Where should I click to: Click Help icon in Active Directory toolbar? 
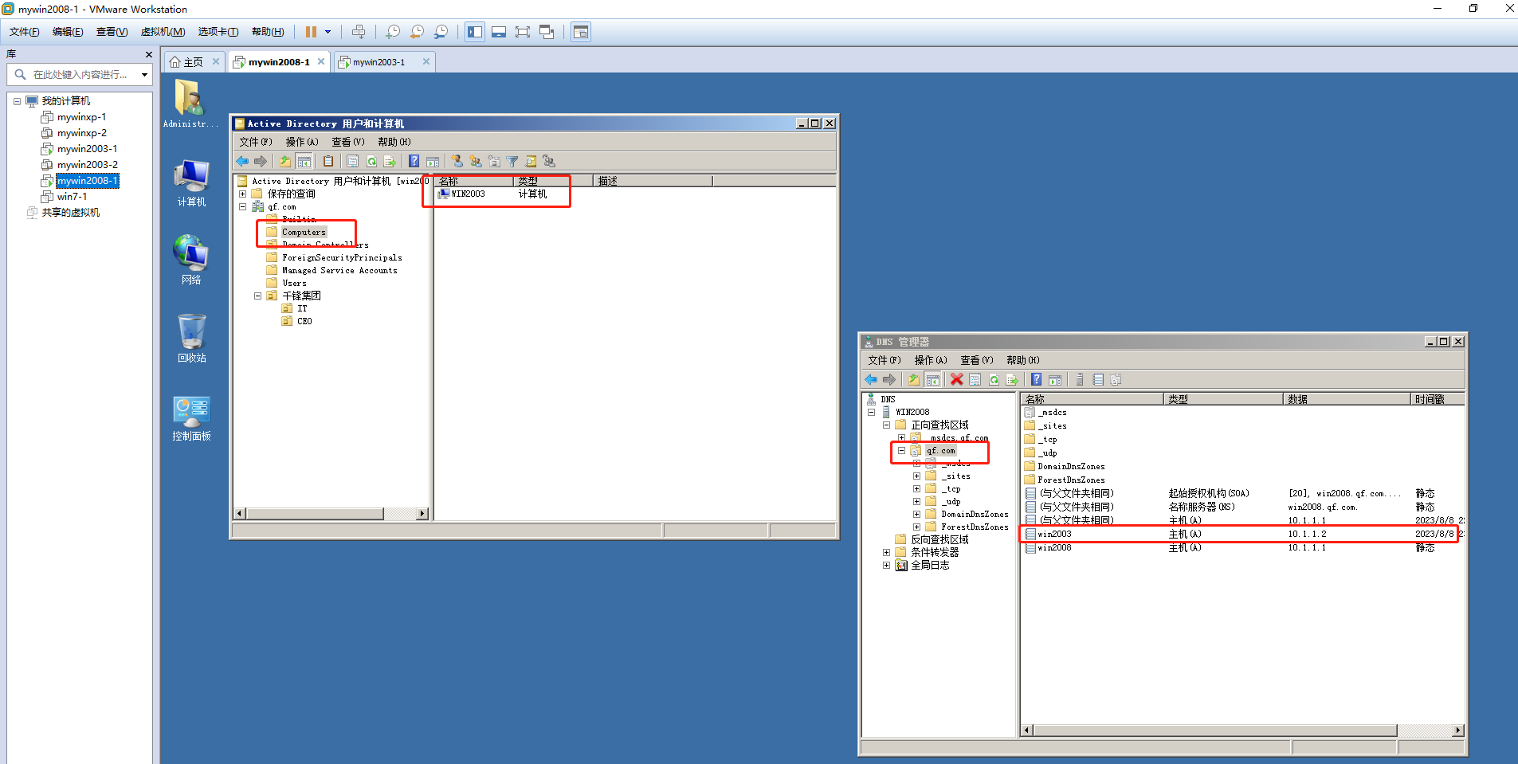[414, 161]
